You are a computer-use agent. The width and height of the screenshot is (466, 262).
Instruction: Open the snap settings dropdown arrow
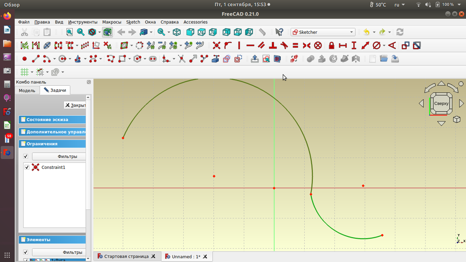(x=47, y=72)
